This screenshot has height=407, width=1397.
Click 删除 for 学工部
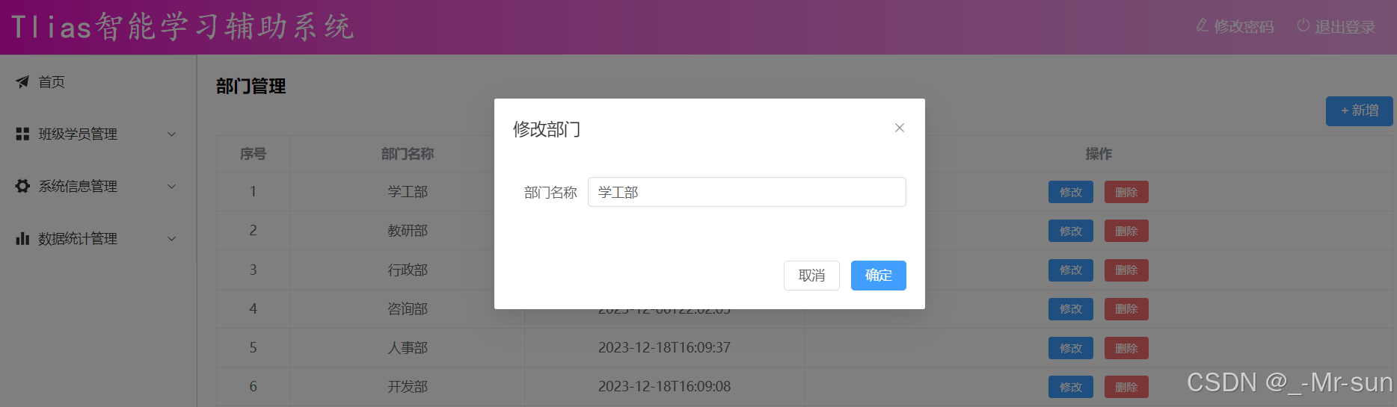pyautogui.click(x=1126, y=192)
